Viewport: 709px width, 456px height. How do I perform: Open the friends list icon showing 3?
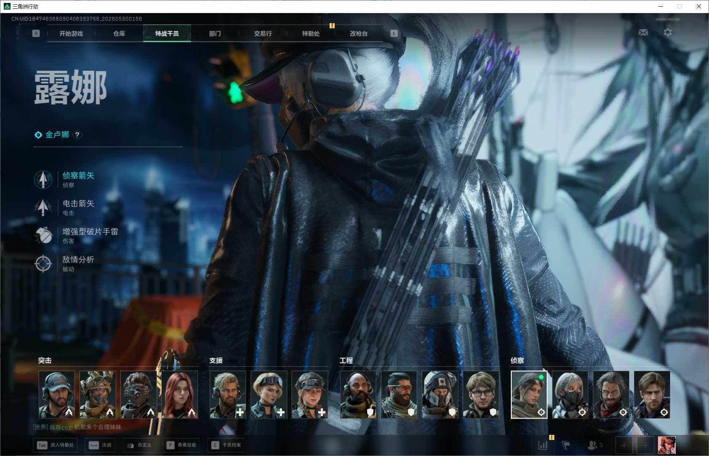(x=595, y=445)
